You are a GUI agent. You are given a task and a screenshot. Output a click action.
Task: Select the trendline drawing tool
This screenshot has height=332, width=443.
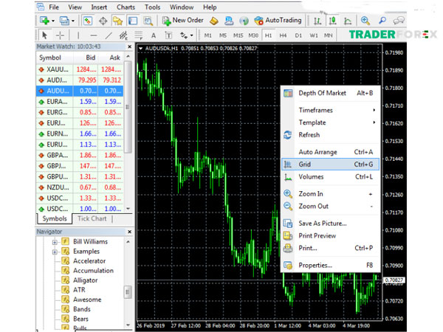109,35
